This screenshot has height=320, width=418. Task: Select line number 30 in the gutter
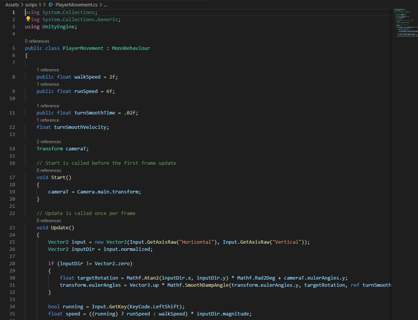12,278
